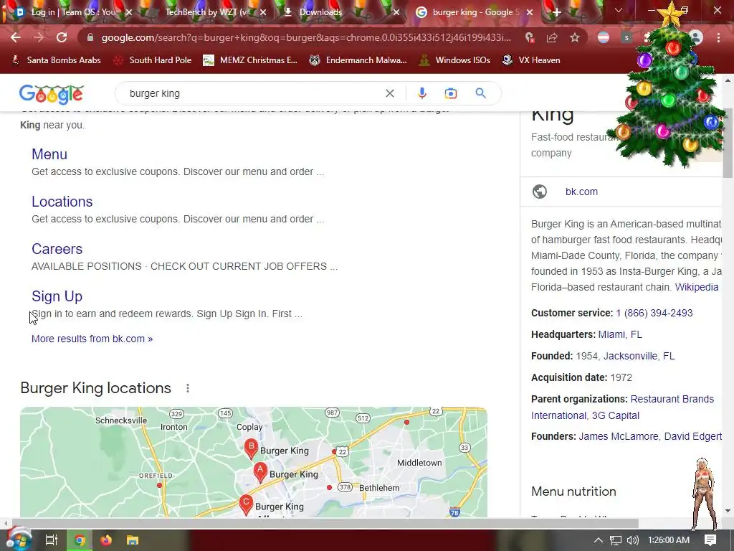Viewport: 734px width, 551px height.
Task: Open 3G Capital link
Action: click(x=615, y=415)
